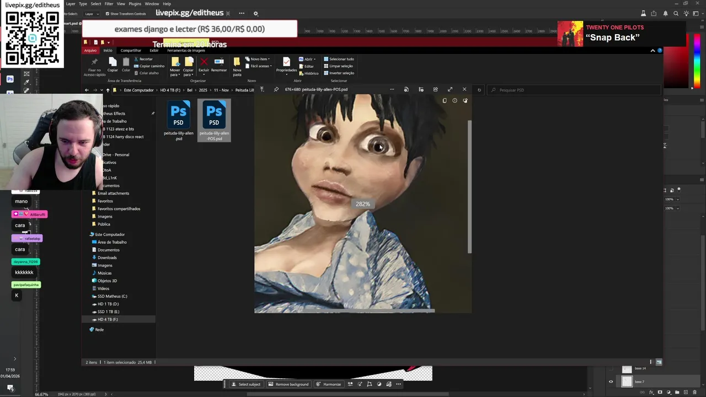
Task: Click the Photoshop notification bell icon
Action: pyautogui.click(x=665, y=14)
